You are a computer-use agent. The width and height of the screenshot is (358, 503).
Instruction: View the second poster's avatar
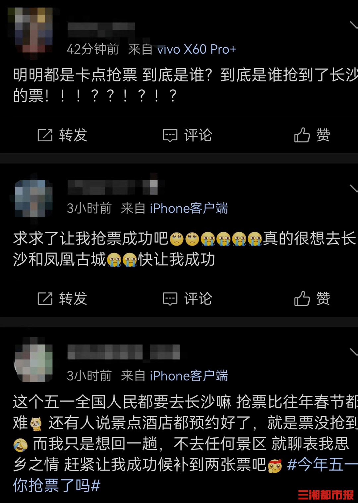33,198
